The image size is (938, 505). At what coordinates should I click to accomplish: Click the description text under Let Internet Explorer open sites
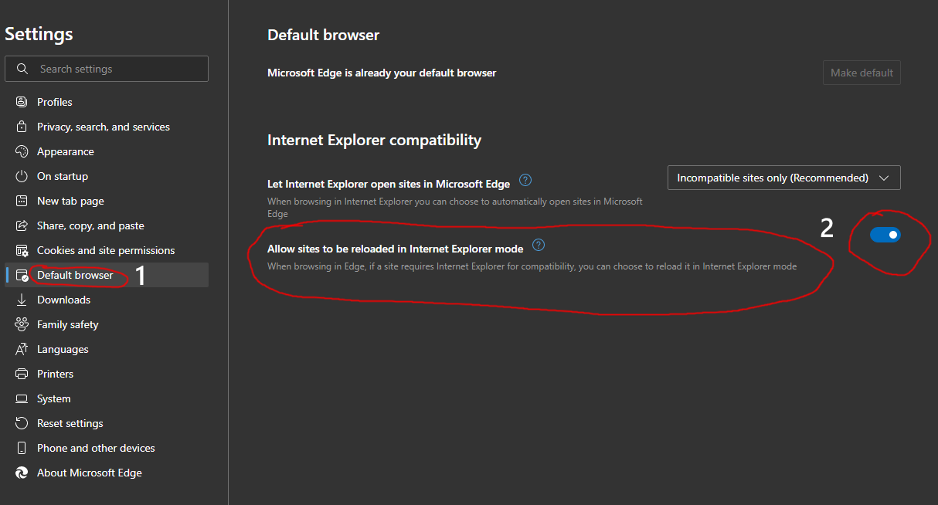455,208
